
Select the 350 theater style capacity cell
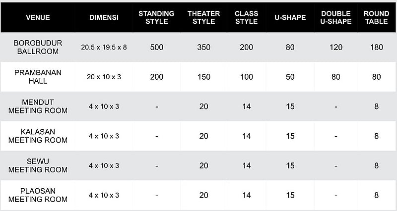point(203,48)
